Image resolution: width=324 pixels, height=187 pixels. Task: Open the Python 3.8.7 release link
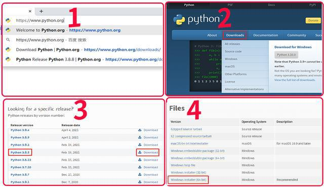pos(20,175)
